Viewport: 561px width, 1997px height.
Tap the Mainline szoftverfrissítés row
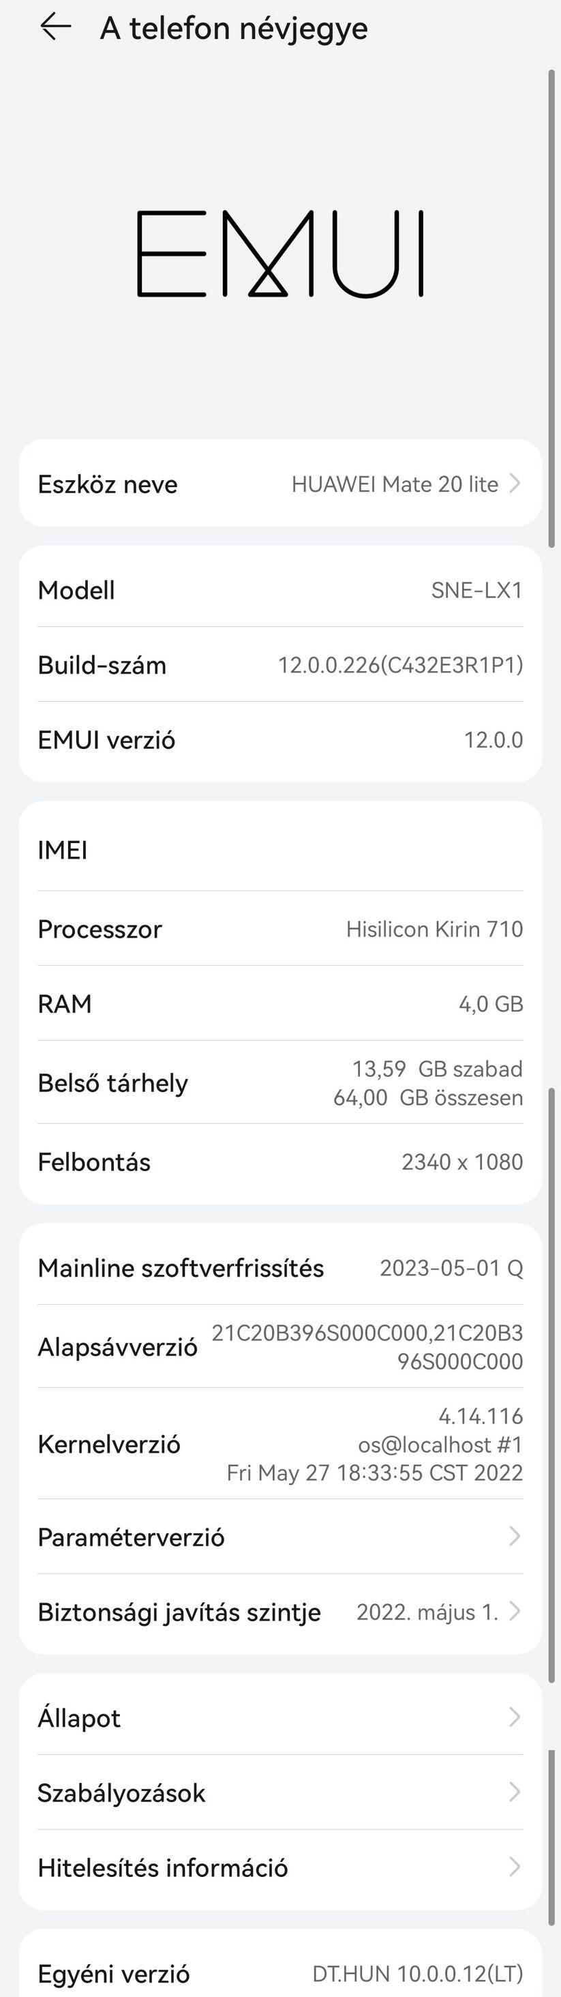point(279,1267)
